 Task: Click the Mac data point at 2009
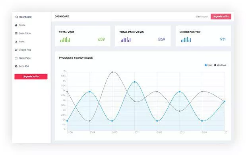tap(90, 92)
